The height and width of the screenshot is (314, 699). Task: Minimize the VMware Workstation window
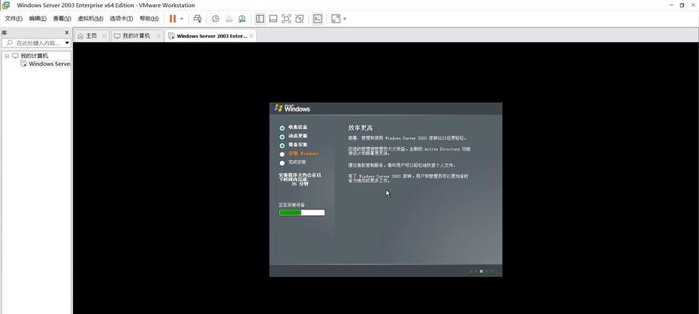[671, 5]
